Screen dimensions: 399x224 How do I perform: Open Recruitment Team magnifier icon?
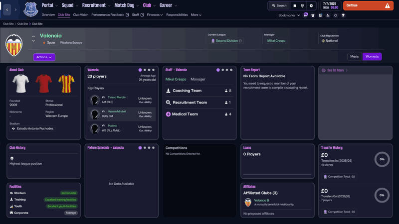tap(168, 103)
